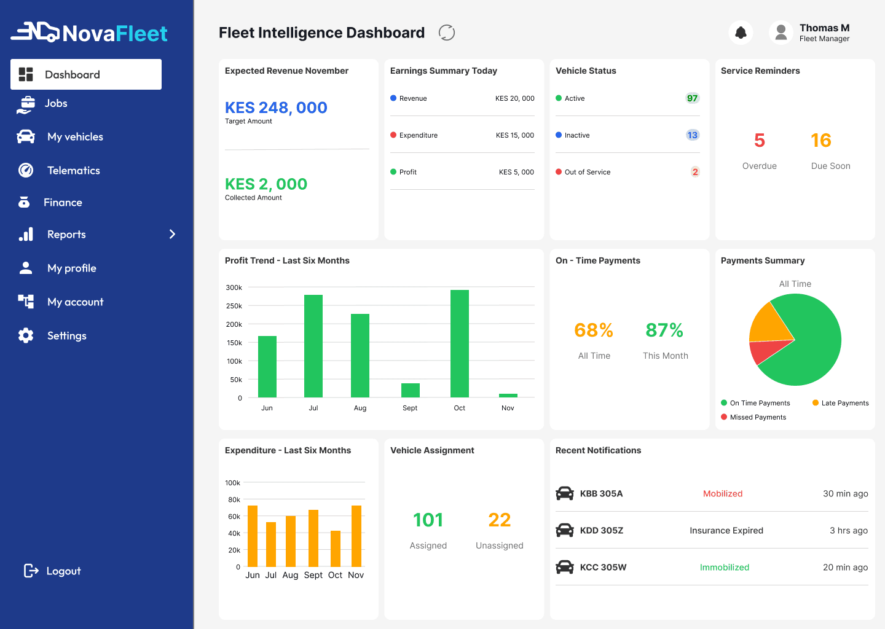
Task: Expand the Reports submenu chevron
Action: [173, 234]
